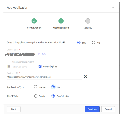
Task: Select the Configuration step label
Action: [x=34, y=28]
